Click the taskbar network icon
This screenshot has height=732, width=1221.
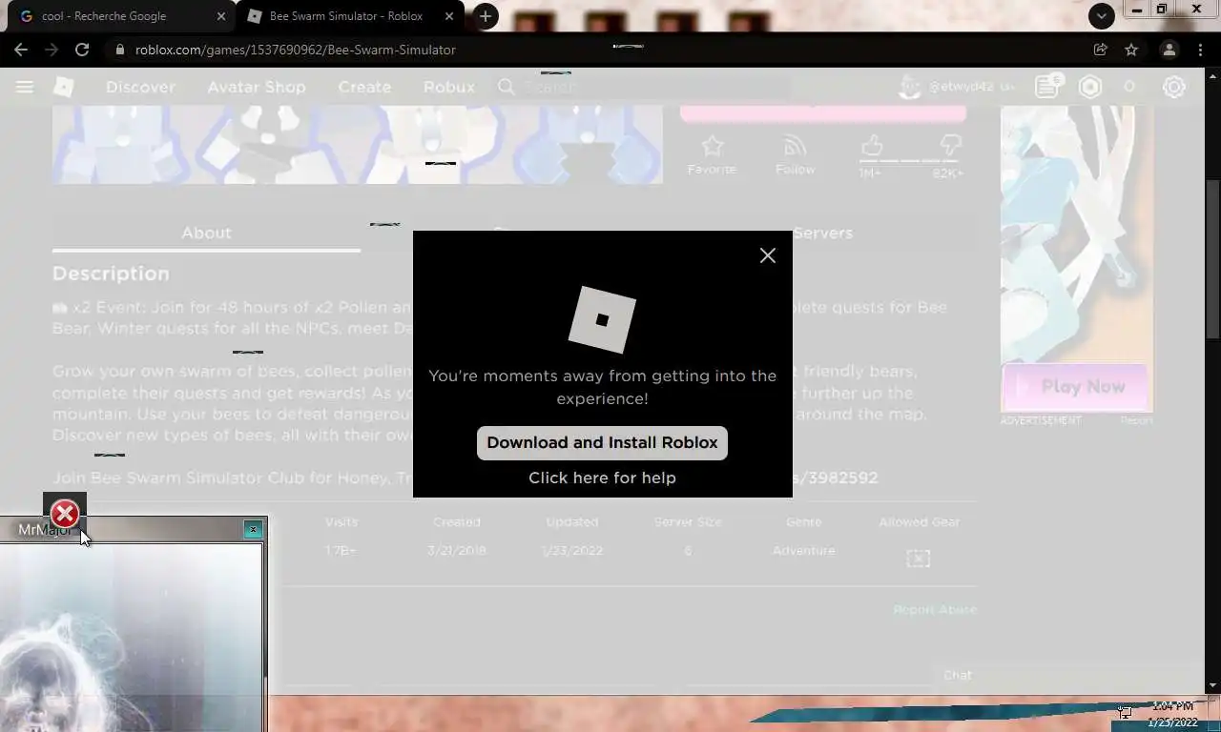tap(1125, 711)
